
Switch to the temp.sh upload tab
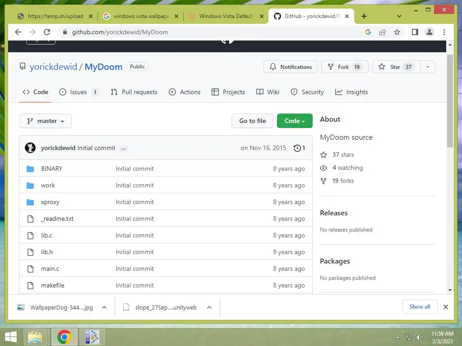pyautogui.click(x=55, y=16)
